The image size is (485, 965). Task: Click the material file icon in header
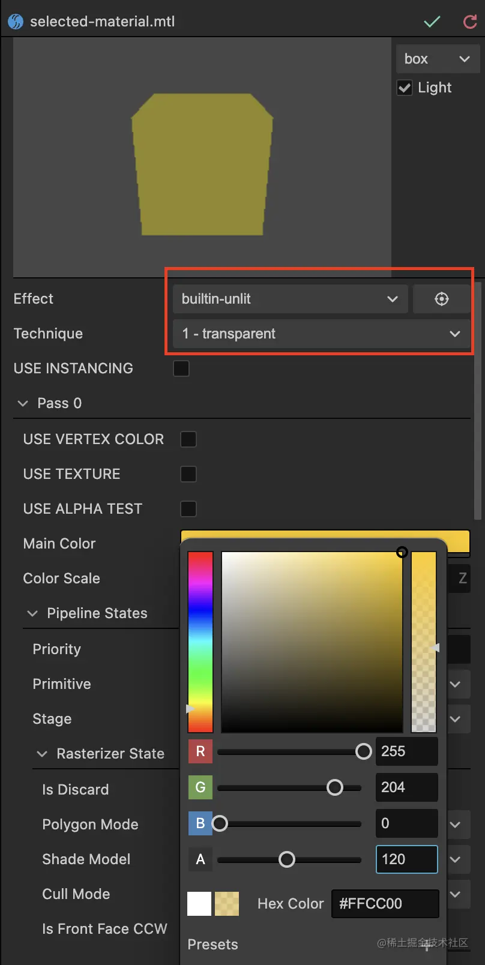point(16,22)
